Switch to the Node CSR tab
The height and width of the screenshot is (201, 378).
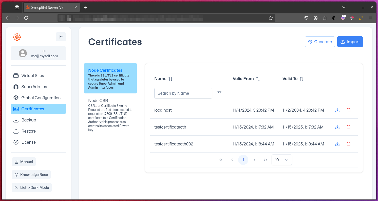(x=98, y=100)
